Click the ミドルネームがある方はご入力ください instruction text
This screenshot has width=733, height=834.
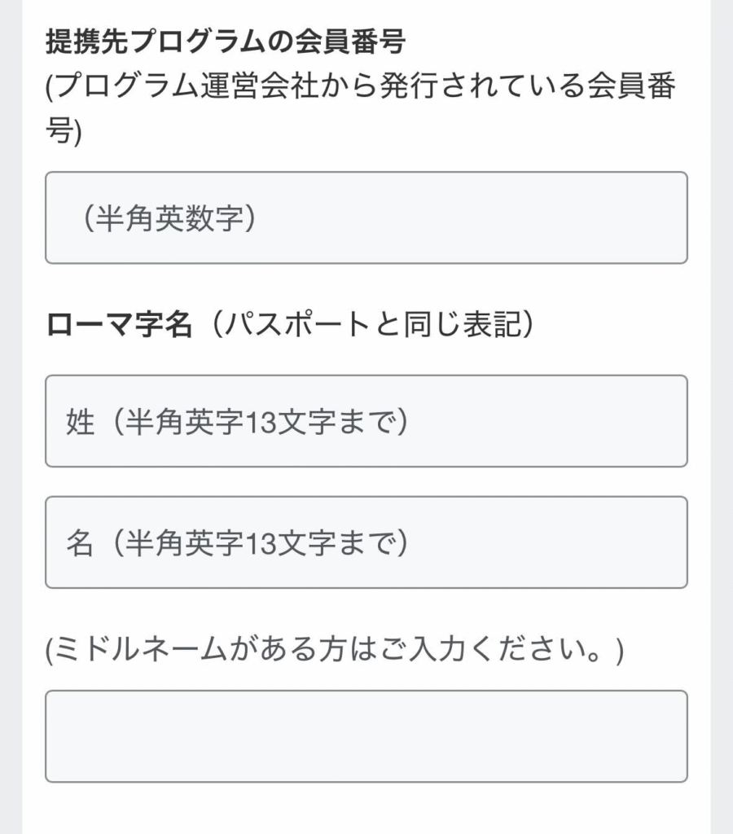click(335, 649)
